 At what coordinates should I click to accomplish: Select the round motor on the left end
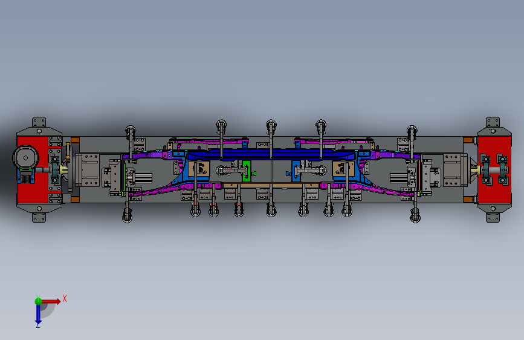click(x=26, y=158)
